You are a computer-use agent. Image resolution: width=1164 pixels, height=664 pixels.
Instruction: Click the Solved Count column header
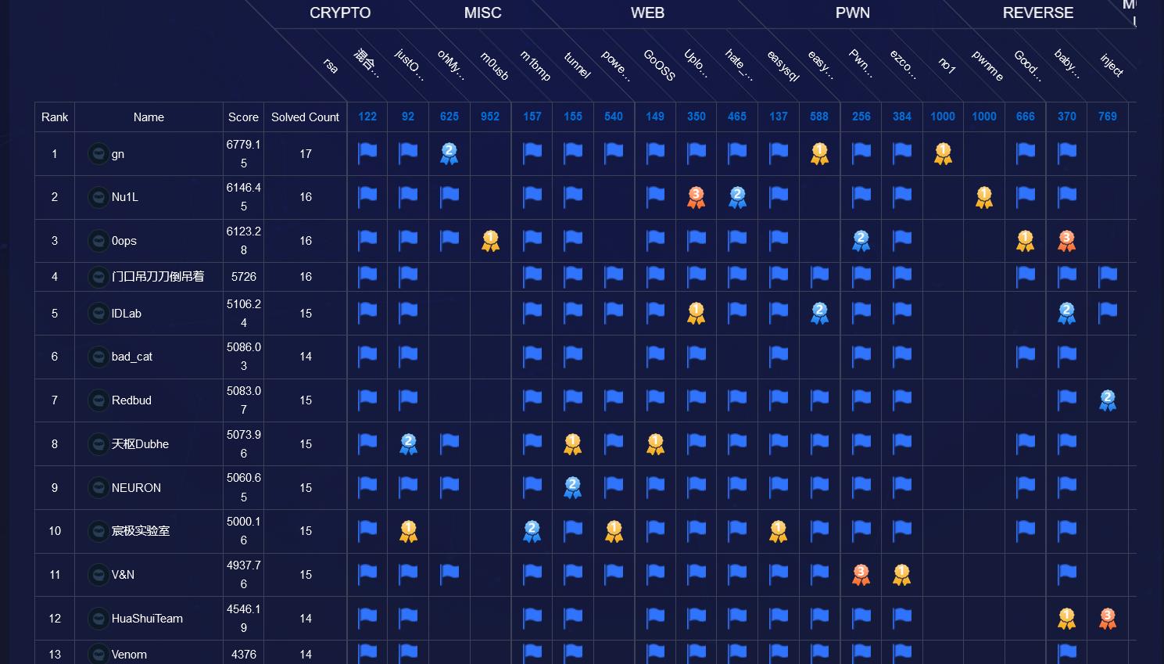305,117
